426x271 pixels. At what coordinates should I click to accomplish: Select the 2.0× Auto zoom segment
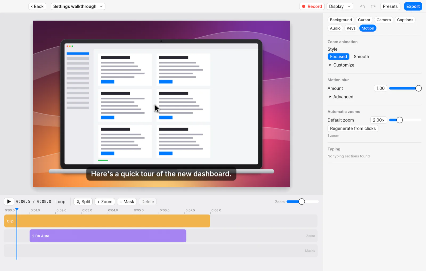point(108,236)
